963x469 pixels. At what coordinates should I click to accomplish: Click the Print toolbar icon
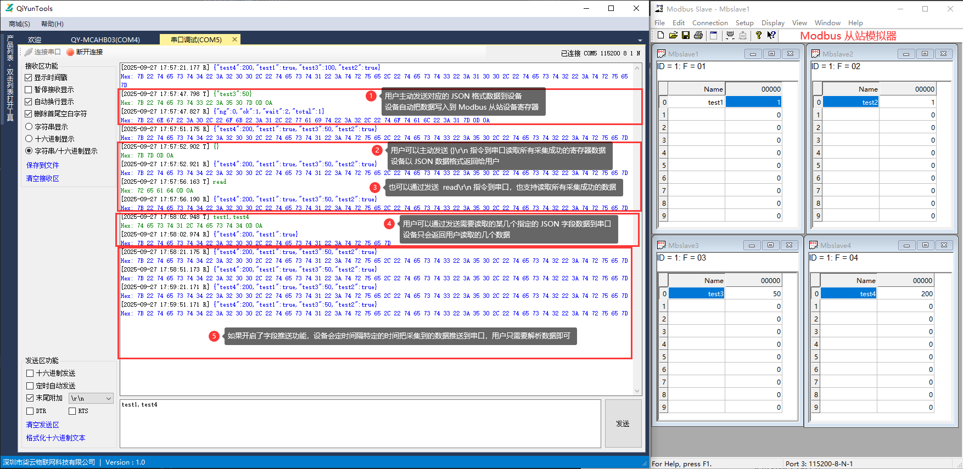(x=698, y=35)
